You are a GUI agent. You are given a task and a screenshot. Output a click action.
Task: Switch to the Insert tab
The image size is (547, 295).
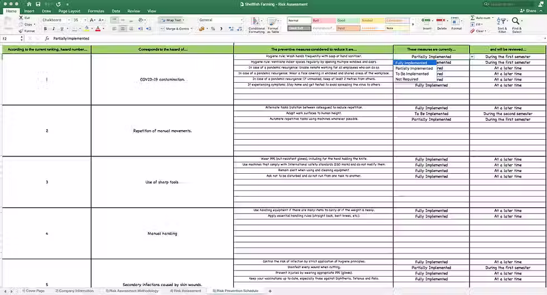pos(29,11)
